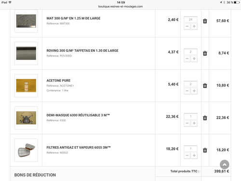Increase MAT 300 quantity with plus
The width and height of the screenshot is (241, 181).
pyautogui.click(x=194, y=27)
